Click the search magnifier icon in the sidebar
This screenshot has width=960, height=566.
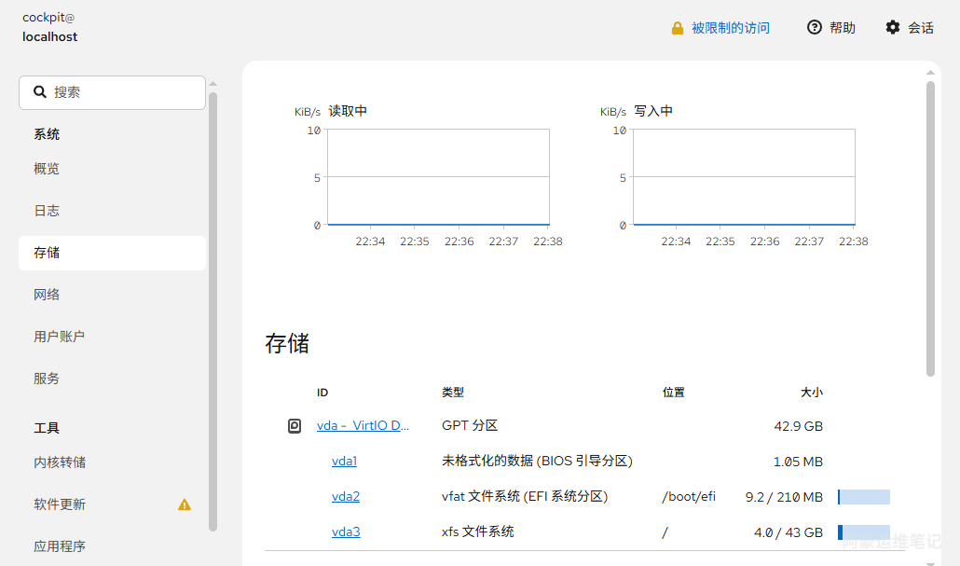point(40,92)
